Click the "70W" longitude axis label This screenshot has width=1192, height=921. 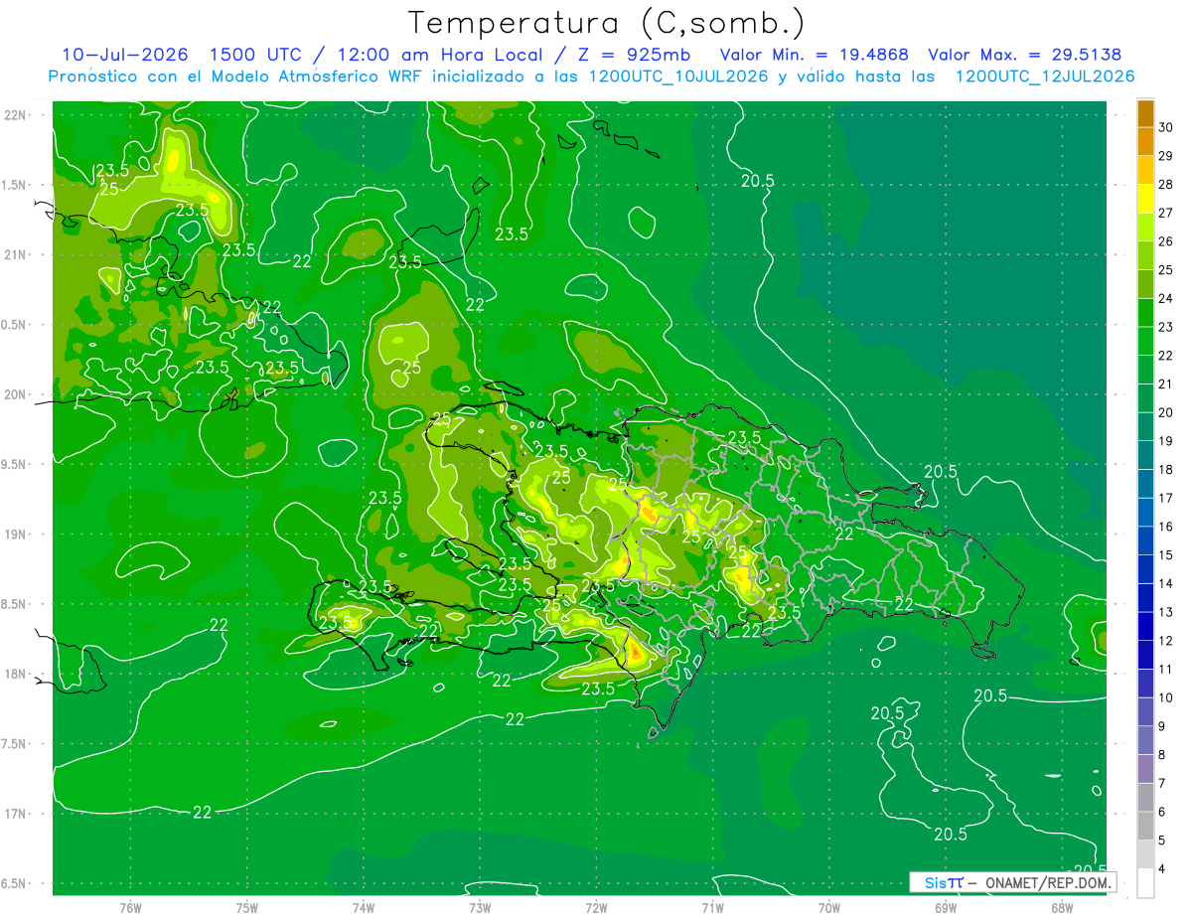coord(829,907)
